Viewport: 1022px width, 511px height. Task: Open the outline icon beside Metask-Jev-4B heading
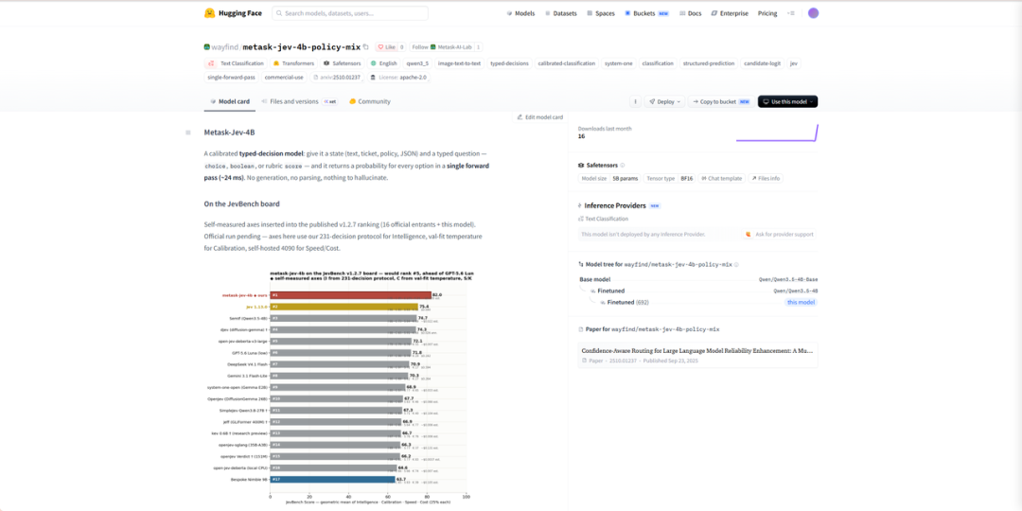(x=188, y=132)
